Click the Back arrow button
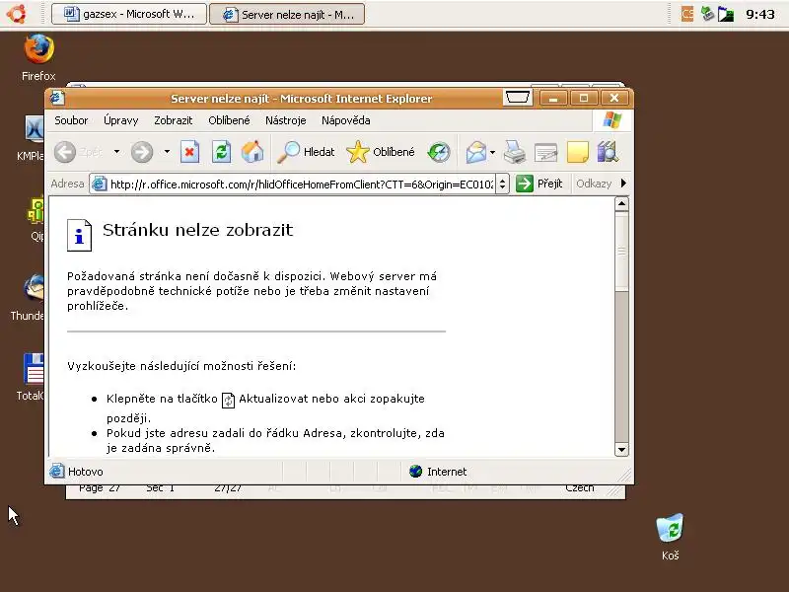The width and height of the screenshot is (789, 592). 65,152
